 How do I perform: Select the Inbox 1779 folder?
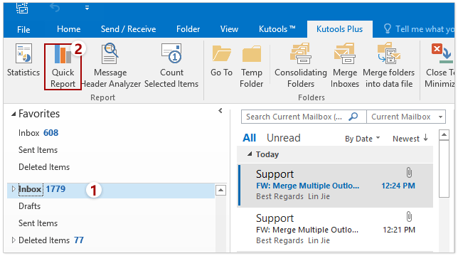click(x=111, y=190)
